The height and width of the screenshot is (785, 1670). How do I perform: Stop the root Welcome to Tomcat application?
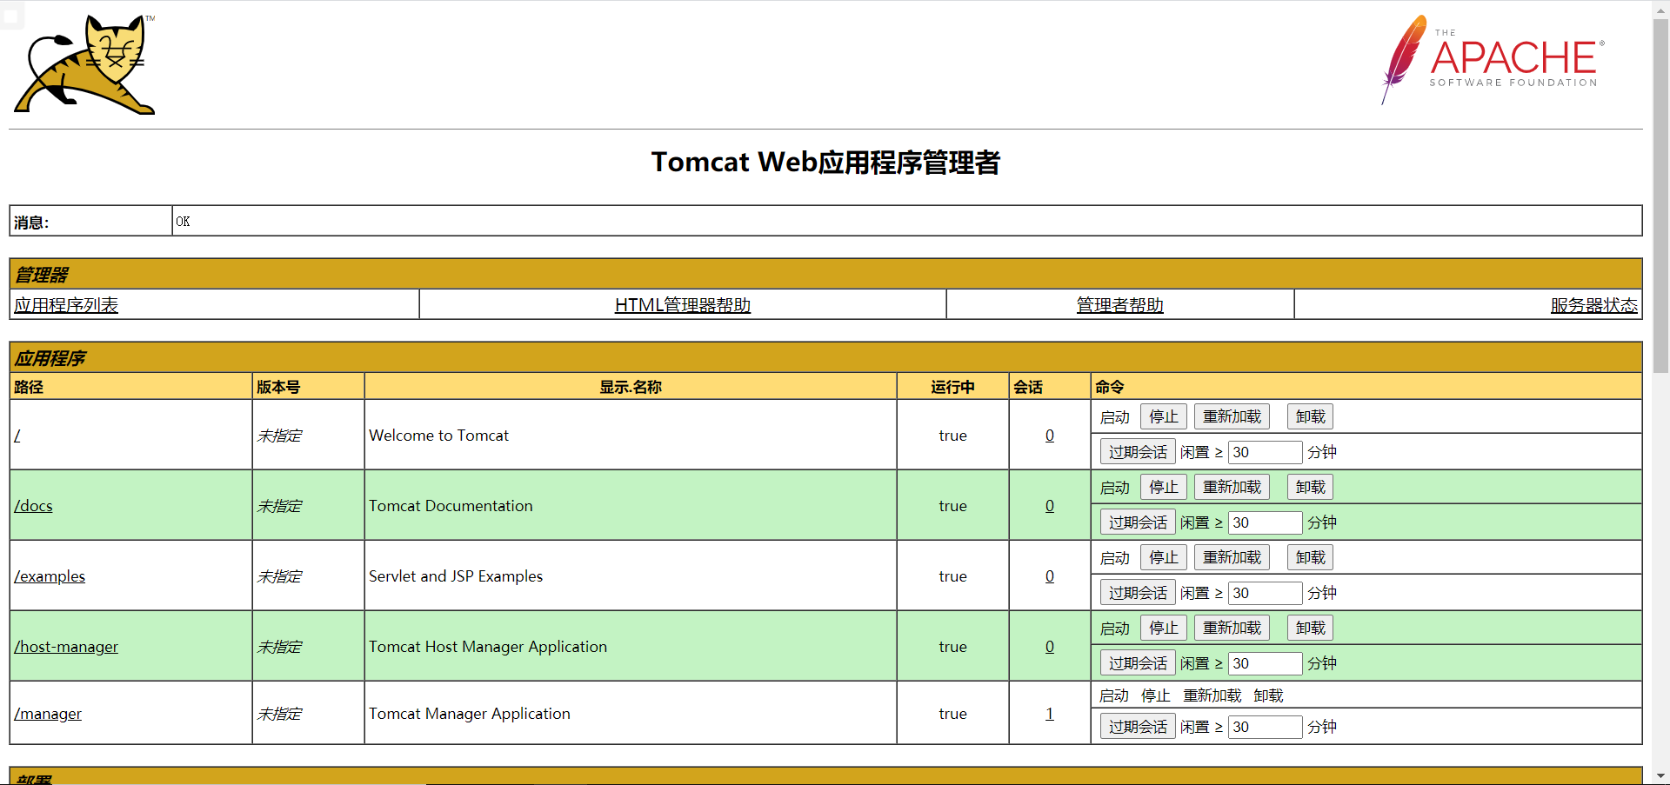(x=1164, y=417)
